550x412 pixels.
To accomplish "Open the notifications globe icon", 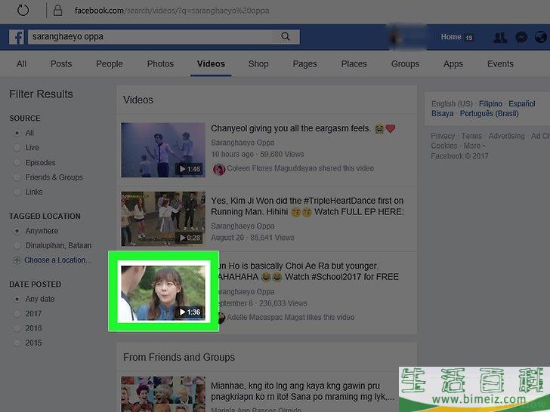I will pyautogui.click(x=541, y=37).
